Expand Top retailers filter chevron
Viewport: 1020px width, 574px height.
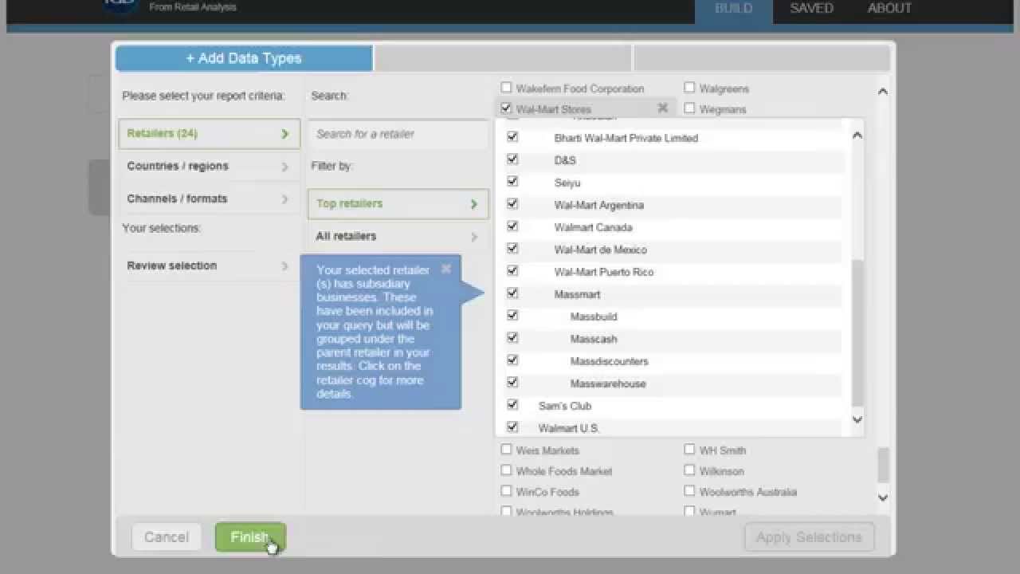coord(473,204)
